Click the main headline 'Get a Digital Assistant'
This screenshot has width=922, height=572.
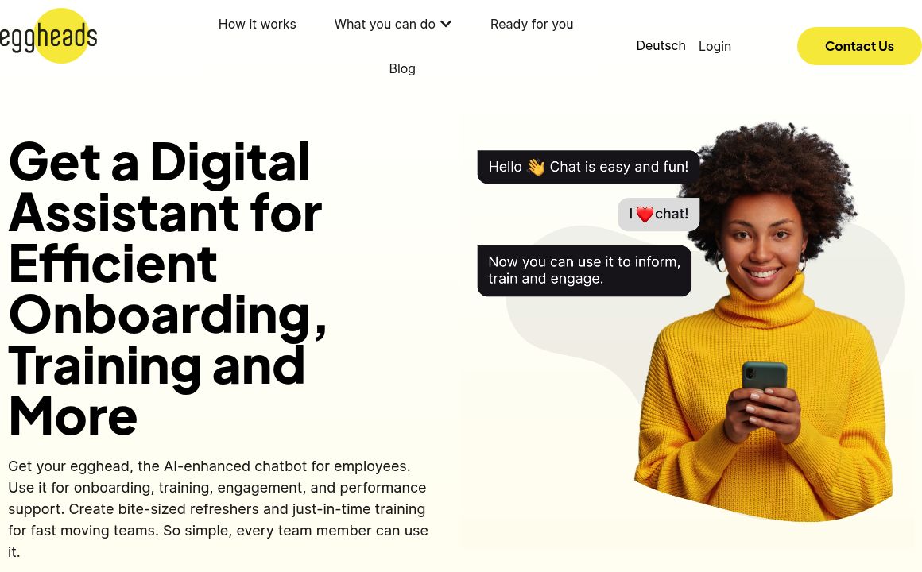pyautogui.click(x=167, y=288)
